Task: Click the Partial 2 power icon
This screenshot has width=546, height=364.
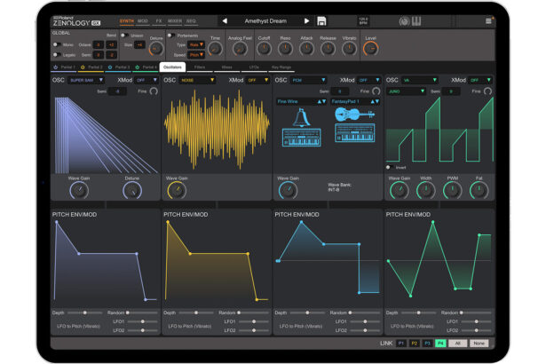Action: click(83, 67)
